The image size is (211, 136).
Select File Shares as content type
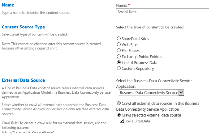pos(119,50)
